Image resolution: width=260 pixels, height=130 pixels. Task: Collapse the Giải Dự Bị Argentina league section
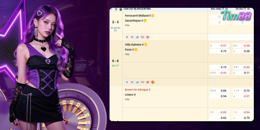112,9
